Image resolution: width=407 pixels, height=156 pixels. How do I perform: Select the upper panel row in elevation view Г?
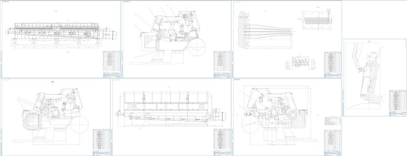click(x=166, y=97)
